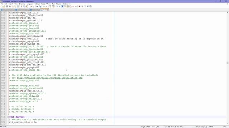Click the ;extension=php_openssl.dll line

26,49
